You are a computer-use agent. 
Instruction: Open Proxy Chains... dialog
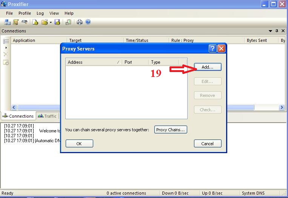click(x=171, y=130)
